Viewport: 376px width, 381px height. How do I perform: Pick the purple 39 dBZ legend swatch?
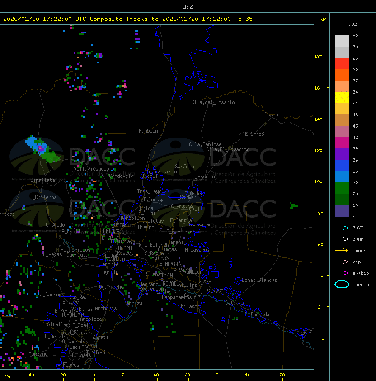342,154
